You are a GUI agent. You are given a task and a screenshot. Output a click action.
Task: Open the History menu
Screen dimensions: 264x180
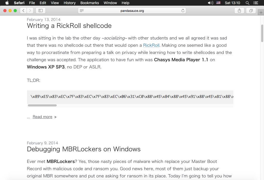(70, 3)
